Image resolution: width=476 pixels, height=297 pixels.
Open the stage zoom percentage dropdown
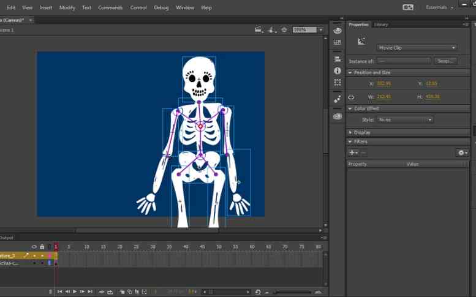pos(320,30)
